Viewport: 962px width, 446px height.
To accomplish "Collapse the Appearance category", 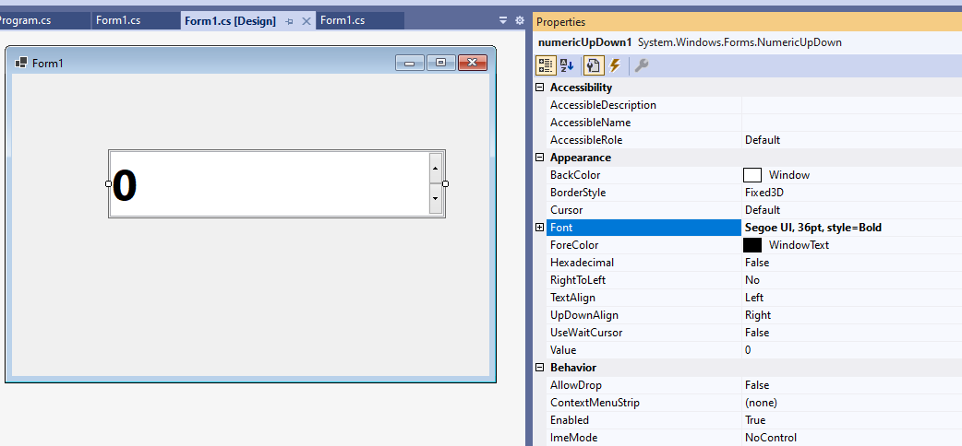I will (540, 158).
